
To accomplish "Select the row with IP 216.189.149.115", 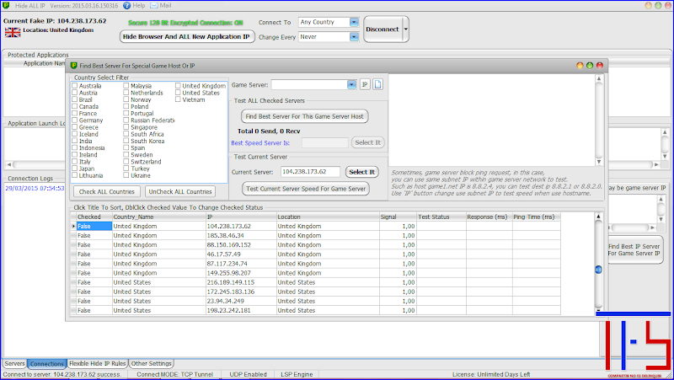I will (315, 282).
